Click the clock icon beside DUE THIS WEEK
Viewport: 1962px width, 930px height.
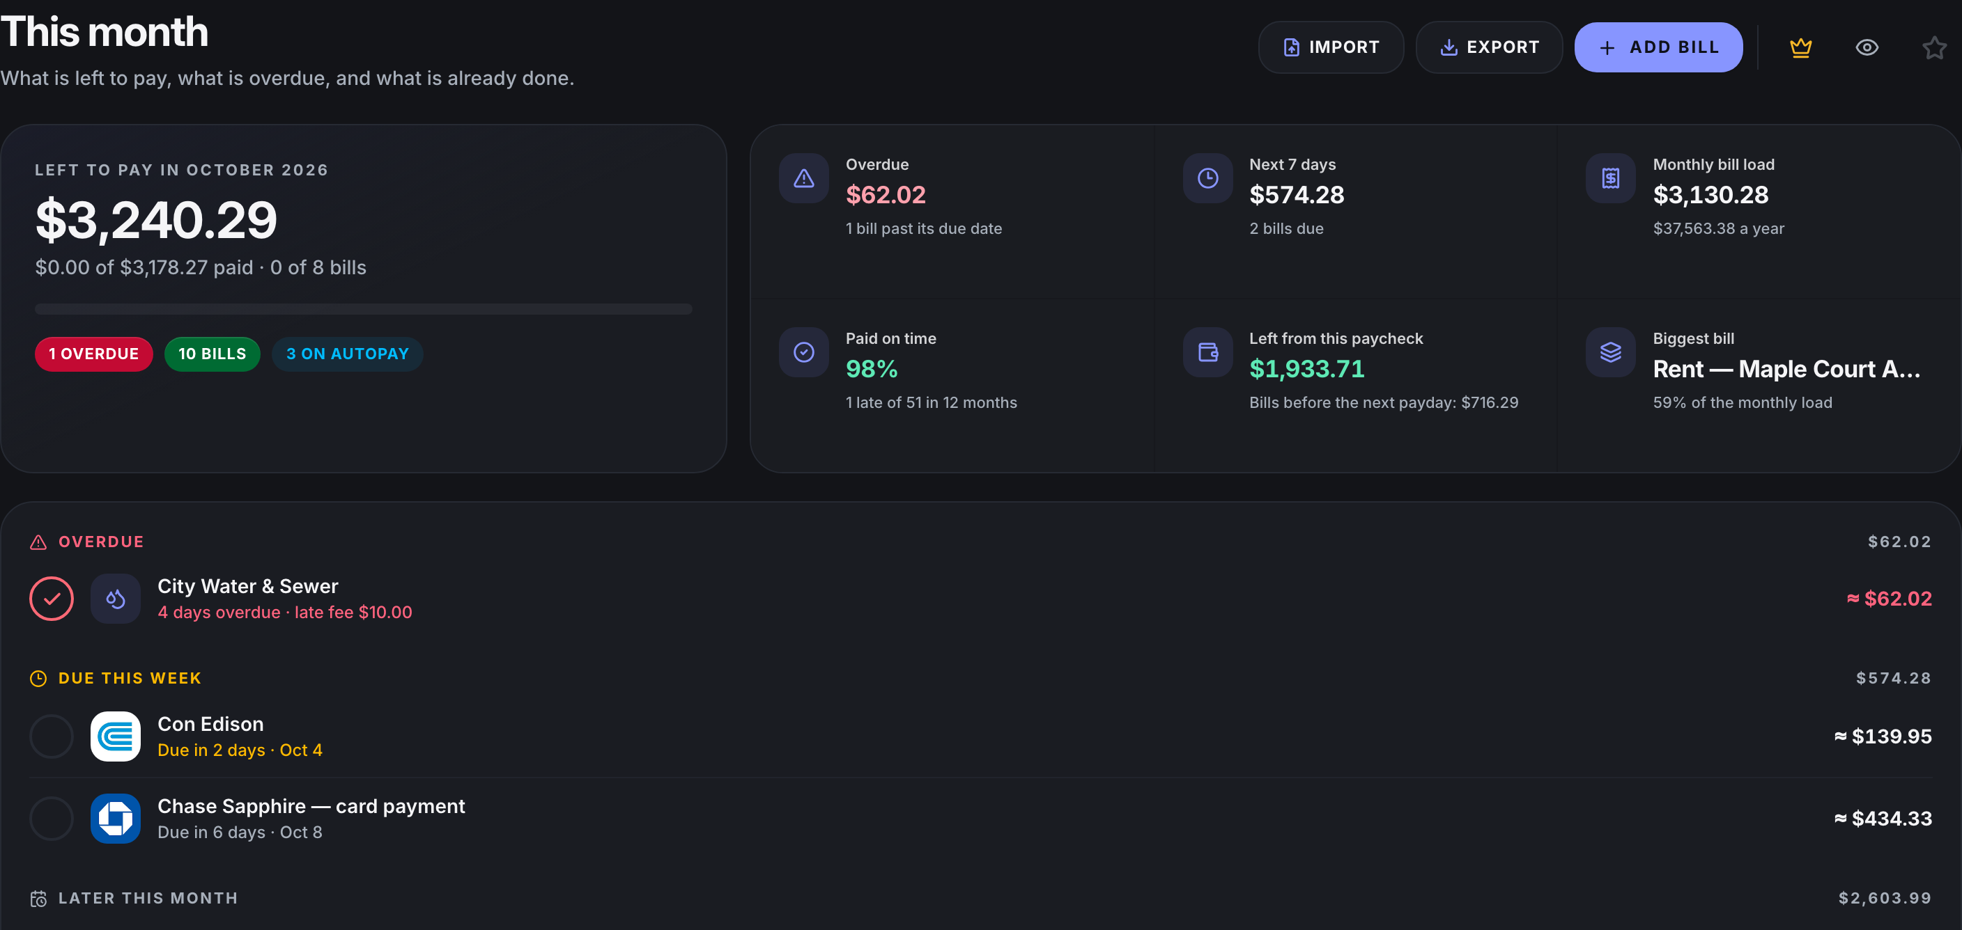38,678
